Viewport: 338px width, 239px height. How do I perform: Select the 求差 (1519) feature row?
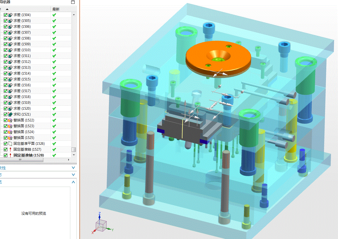tap(36, 103)
